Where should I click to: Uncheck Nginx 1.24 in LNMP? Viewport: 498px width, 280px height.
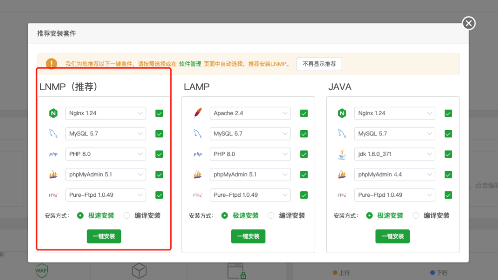159,114
